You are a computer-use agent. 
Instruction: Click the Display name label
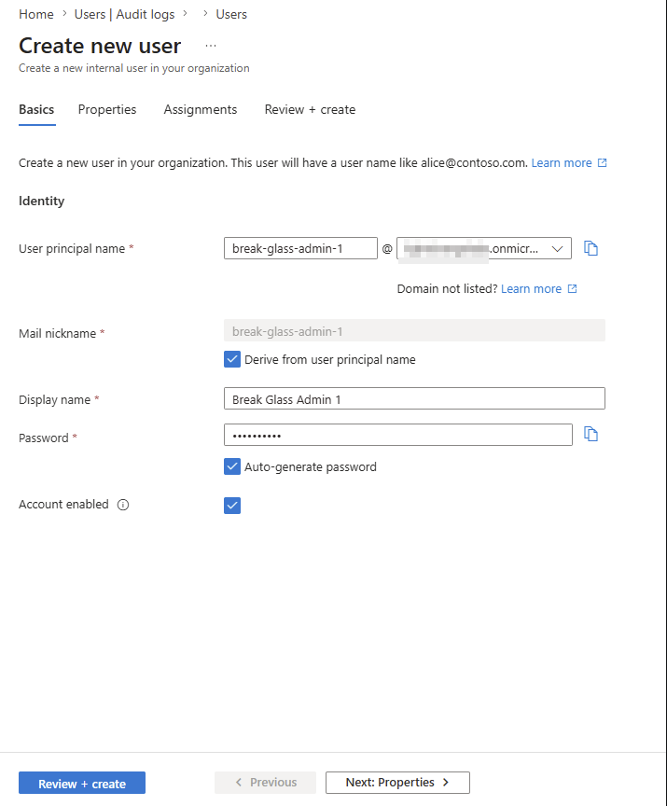(54, 400)
